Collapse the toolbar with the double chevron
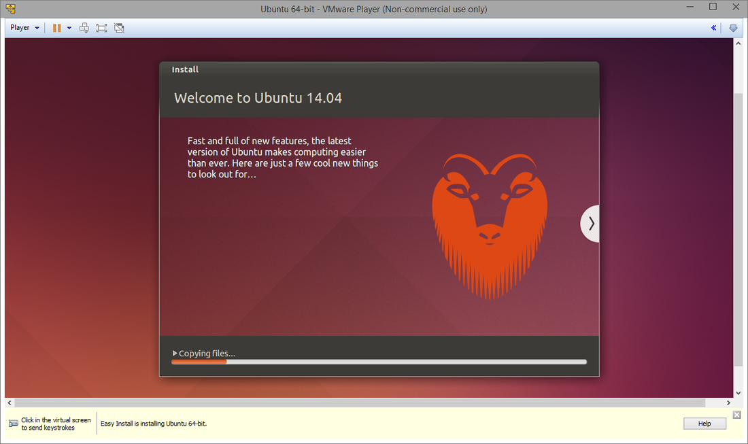 click(x=713, y=28)
